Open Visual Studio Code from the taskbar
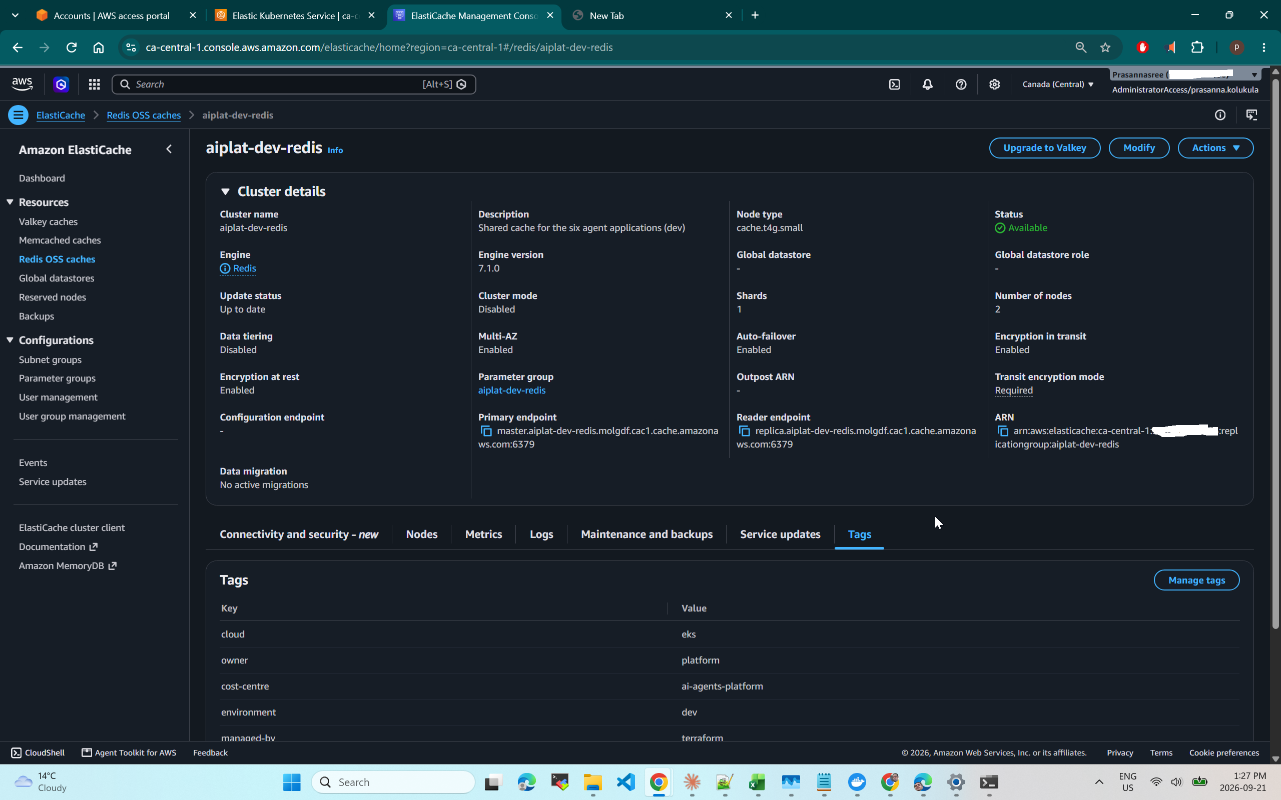The height and width of the screenshot is (800, 1281). point(625,781)
